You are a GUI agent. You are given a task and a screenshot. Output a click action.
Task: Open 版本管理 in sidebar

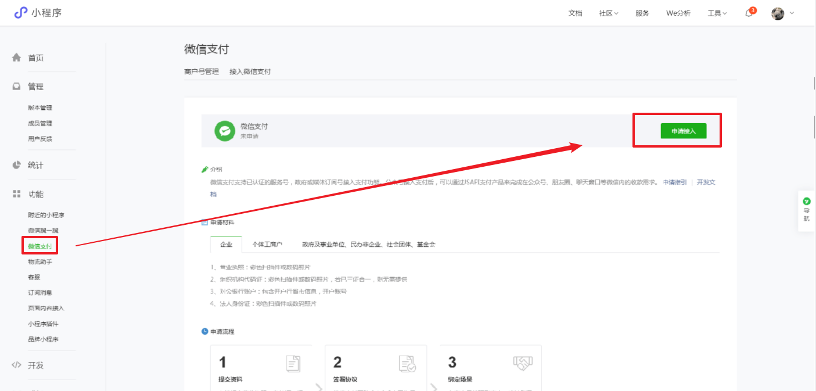click(x=40, y=108)
